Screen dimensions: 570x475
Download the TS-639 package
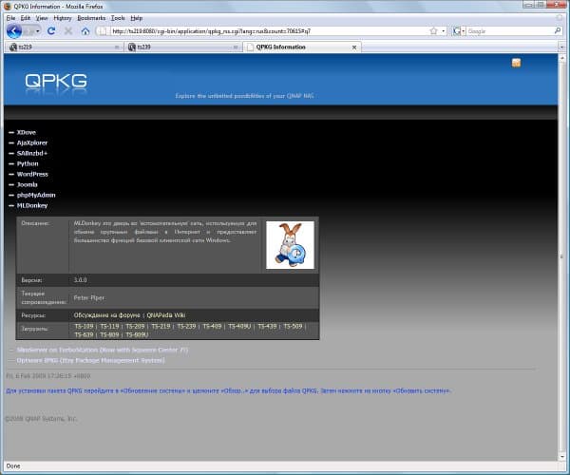84,334
